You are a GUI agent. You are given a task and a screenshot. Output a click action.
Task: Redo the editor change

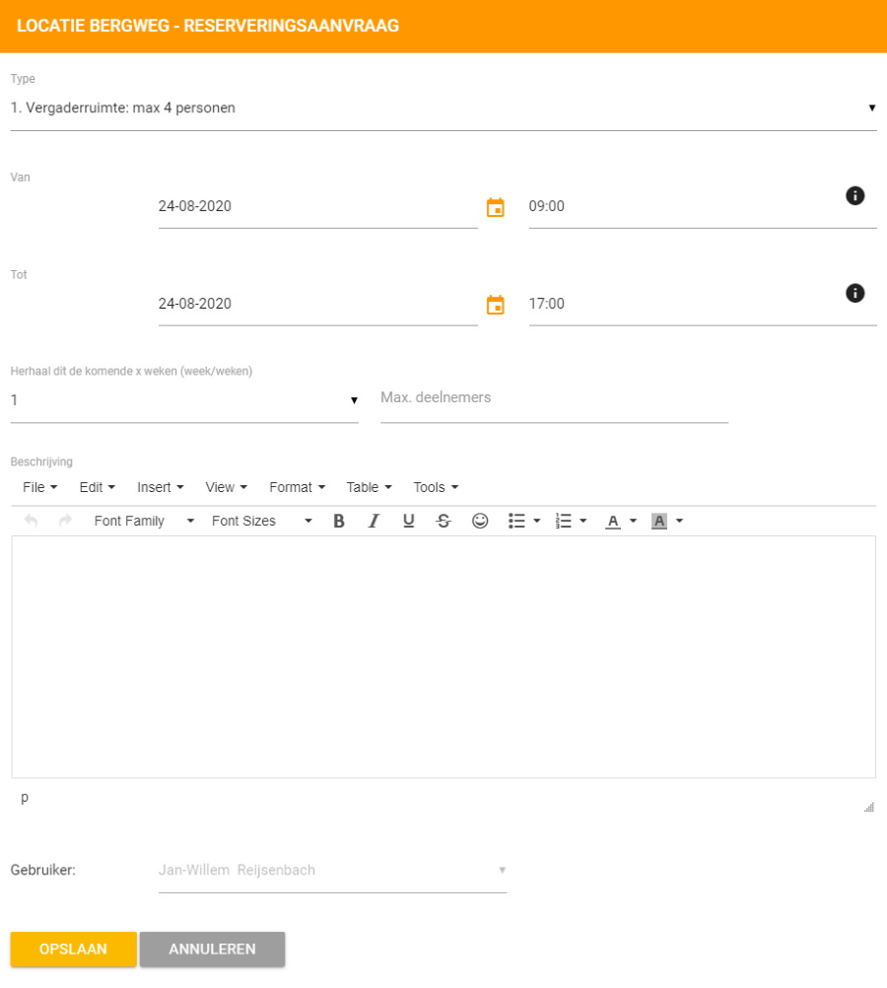(x=65, y=521)
